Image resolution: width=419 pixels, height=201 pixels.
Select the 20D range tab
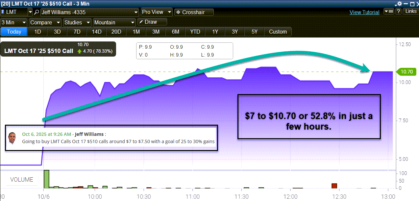(116, 32)
